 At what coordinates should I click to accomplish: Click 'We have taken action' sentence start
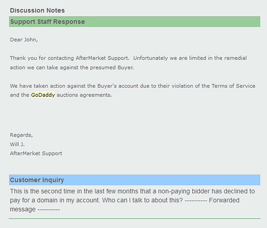tap(37, 86)
